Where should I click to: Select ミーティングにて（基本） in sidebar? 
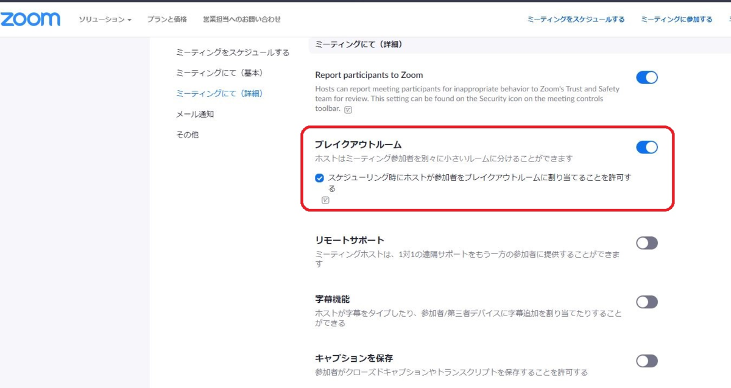tap(219, 73)
